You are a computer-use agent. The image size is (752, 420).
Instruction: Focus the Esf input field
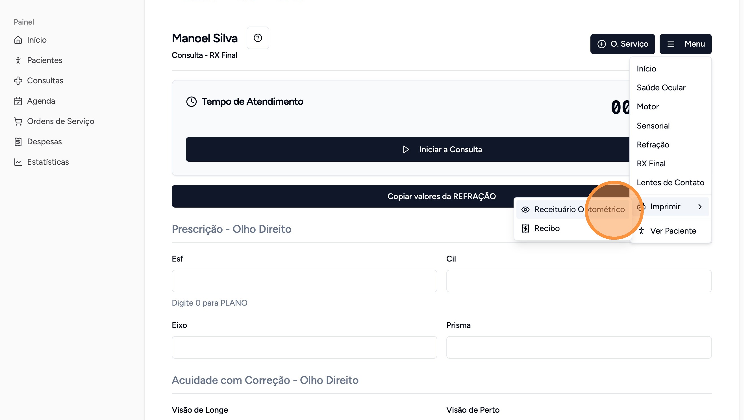(x=304, y=281)
